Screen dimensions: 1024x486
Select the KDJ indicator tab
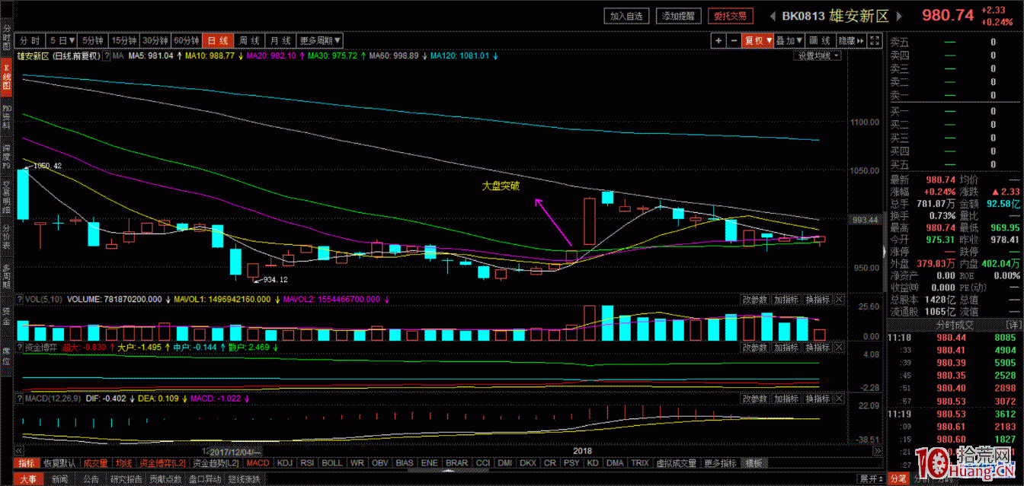click(x=285, y=463)
